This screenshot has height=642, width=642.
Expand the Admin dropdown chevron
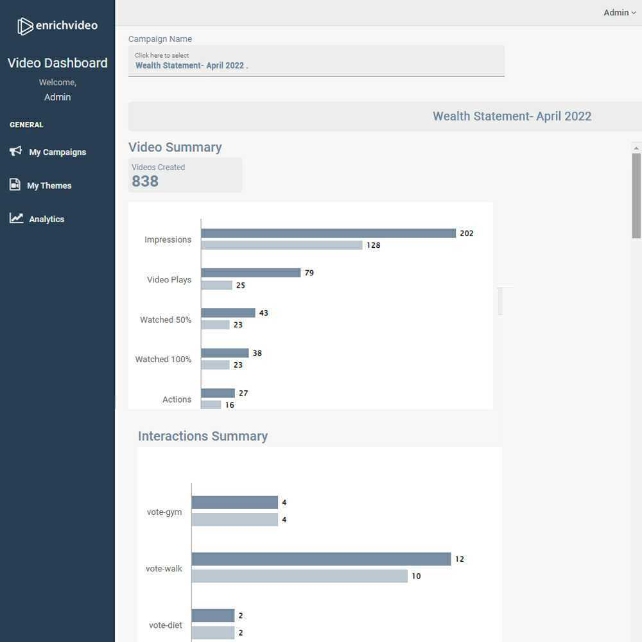coord(632,12)
